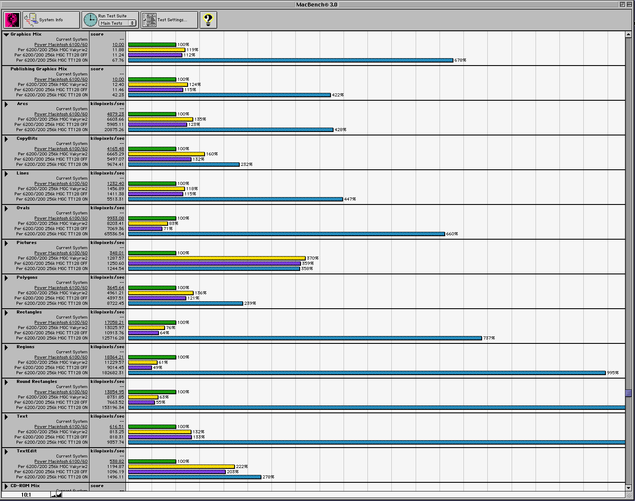Open the Main Tests dropdown

coord(117,23)
